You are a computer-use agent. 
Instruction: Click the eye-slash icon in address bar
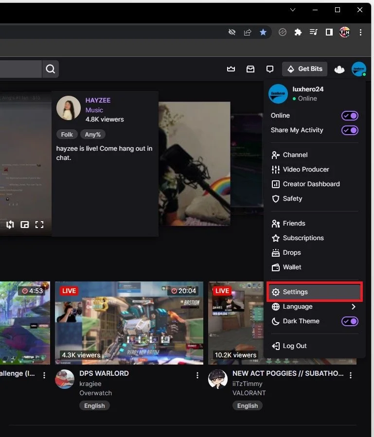pos(232,33)
